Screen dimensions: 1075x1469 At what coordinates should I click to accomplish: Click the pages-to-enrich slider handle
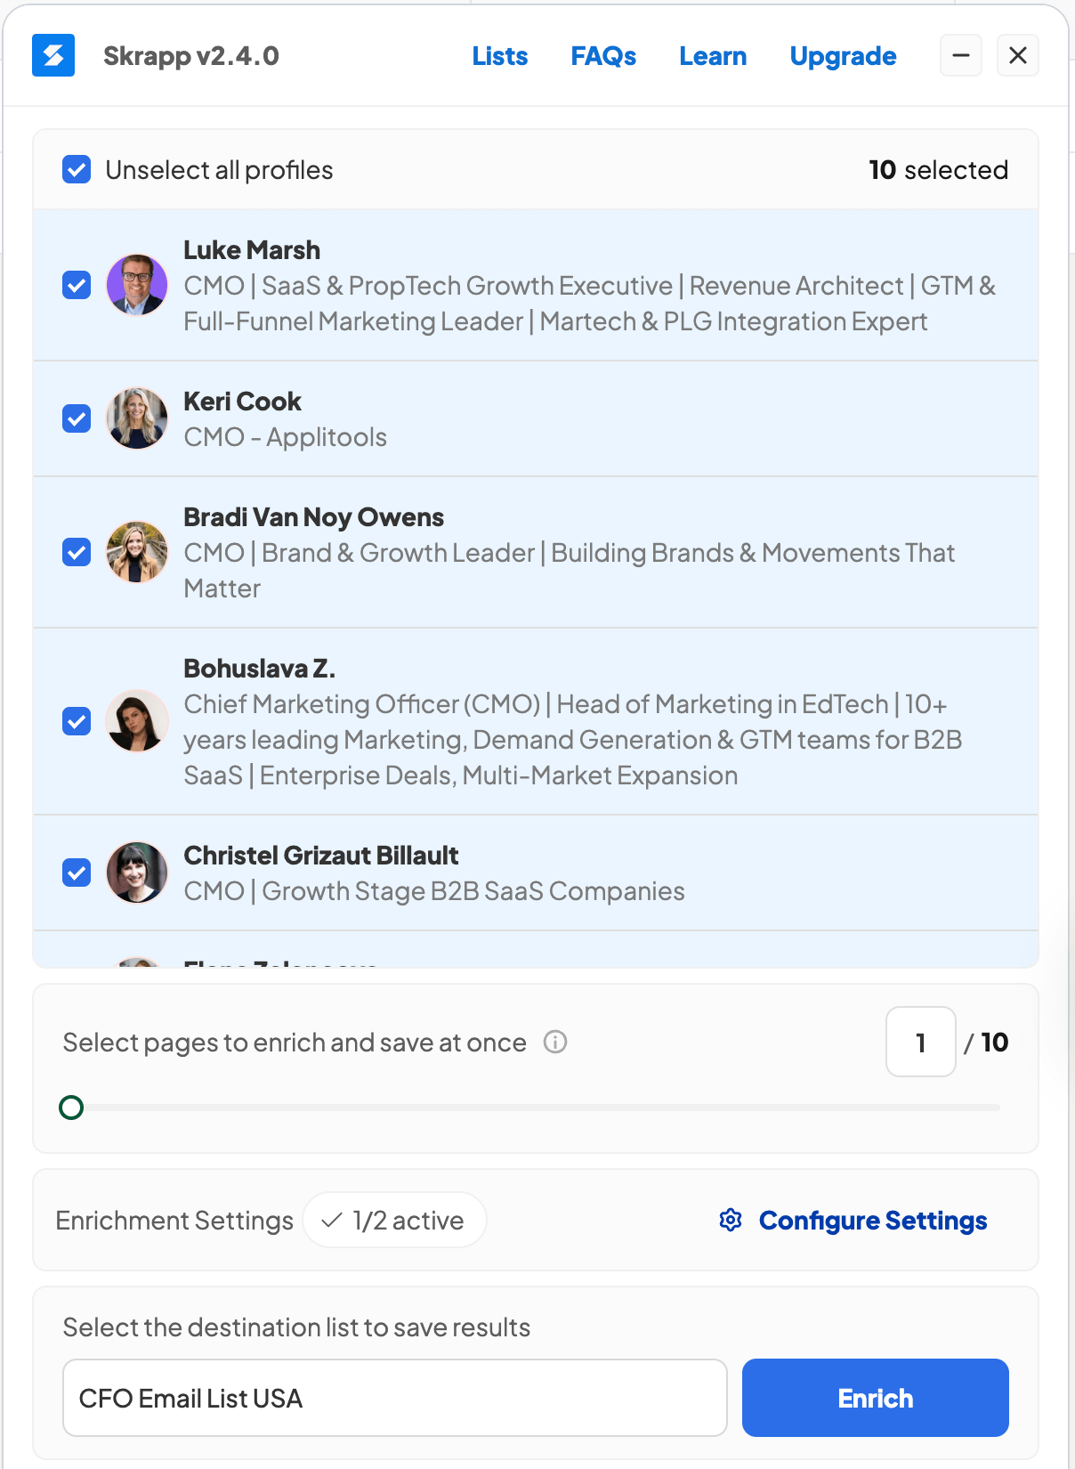pos(70,1108)
